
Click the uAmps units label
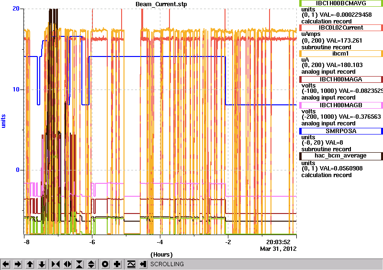coord(311,34)
